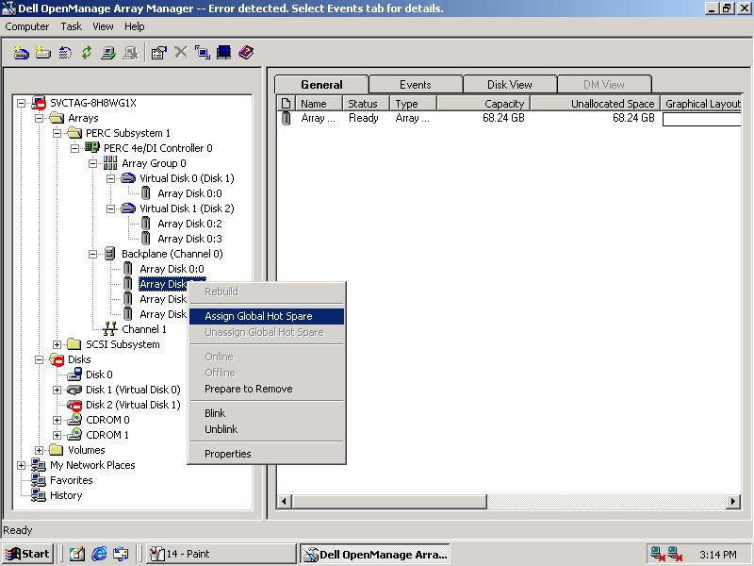This screenshot has width=754, height=566.
Task: Click the Disk 2 (Virtual Disk 1) error icon
Action: (x=74, y=405)
